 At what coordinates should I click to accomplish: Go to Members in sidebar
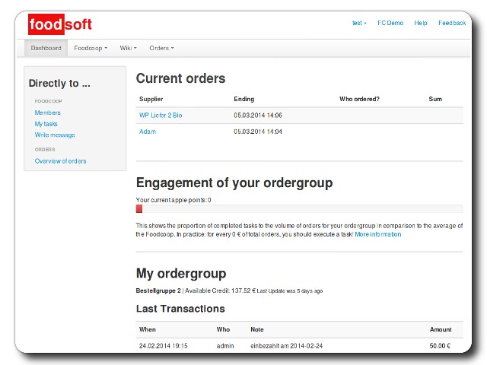coord(47,113)
